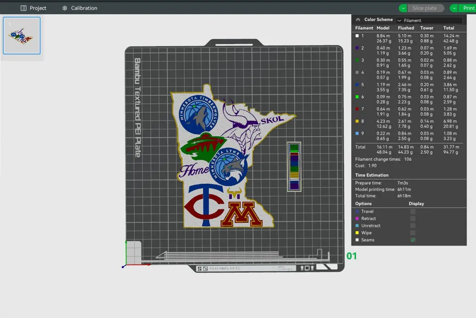Screen dimensions: 476x318
Task: Click the Filament column header
Action: point(364,28)
